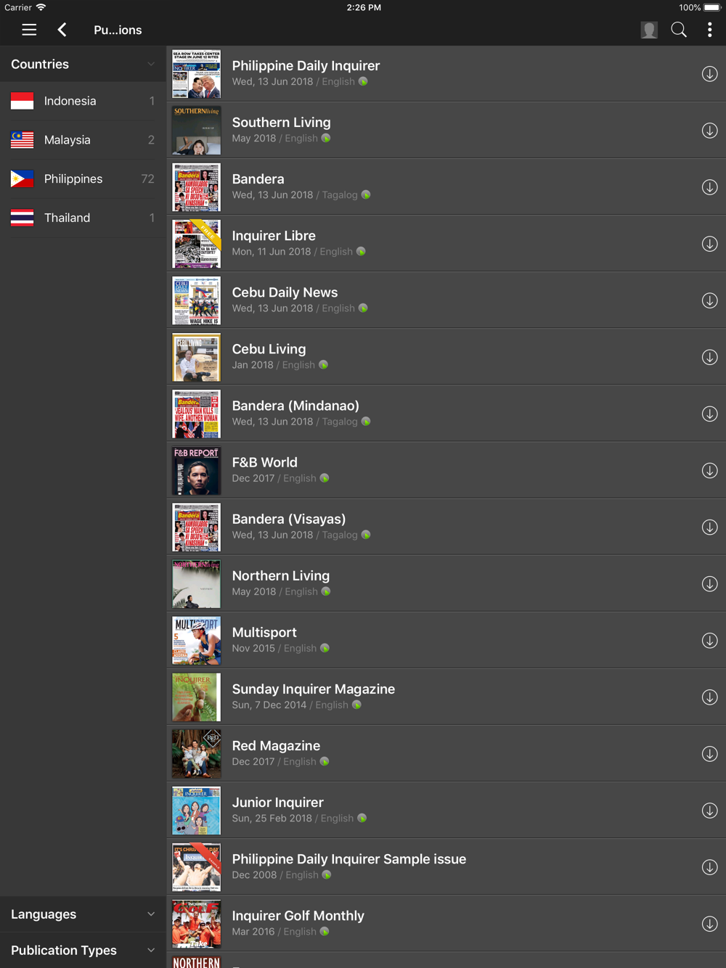Open the search magnifier icon

tap(679, 30)
